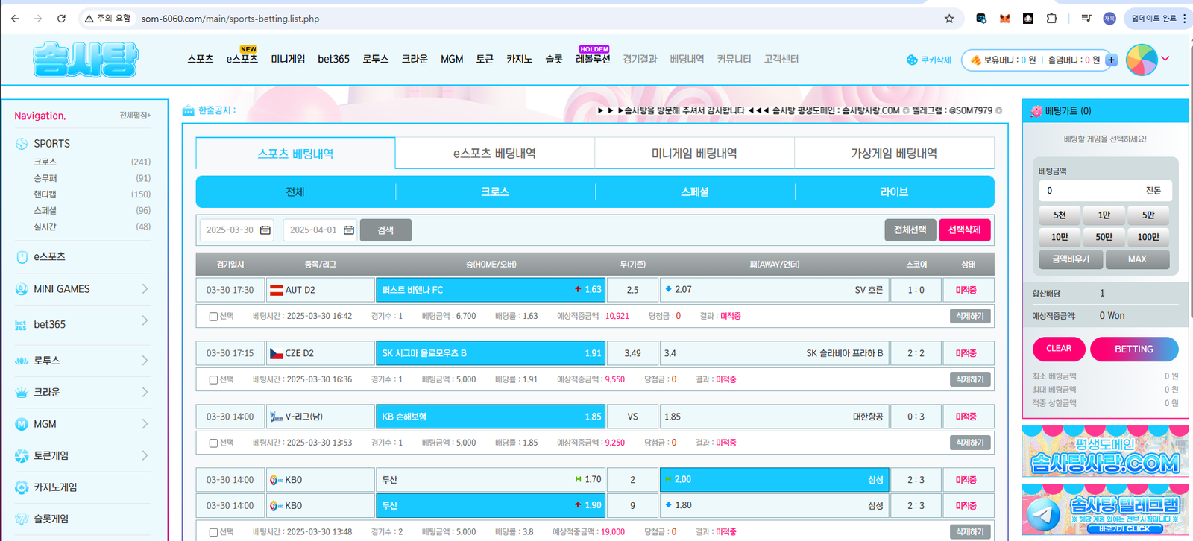Click the 솜사탕 site logo

pyautogui.click(x=86, y=60)
